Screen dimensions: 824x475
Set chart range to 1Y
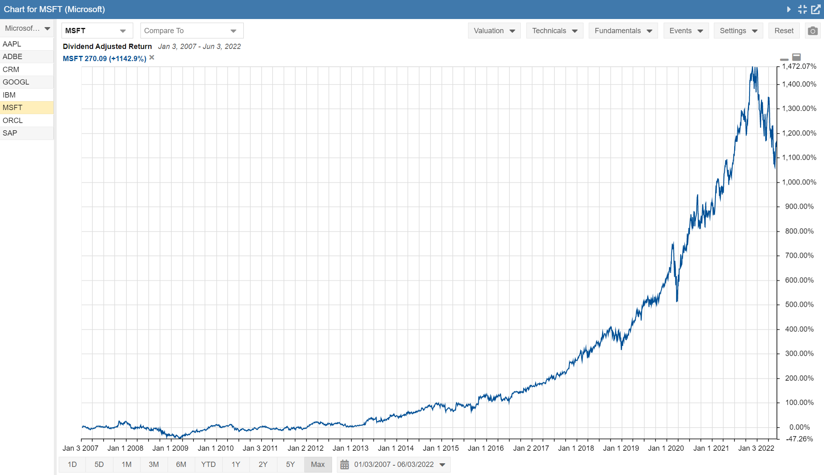coord(236,464)
